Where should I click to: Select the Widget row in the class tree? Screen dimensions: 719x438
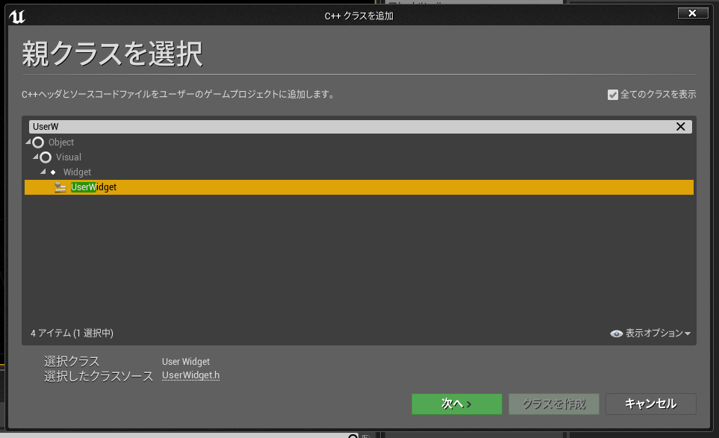tap(359, 172)
